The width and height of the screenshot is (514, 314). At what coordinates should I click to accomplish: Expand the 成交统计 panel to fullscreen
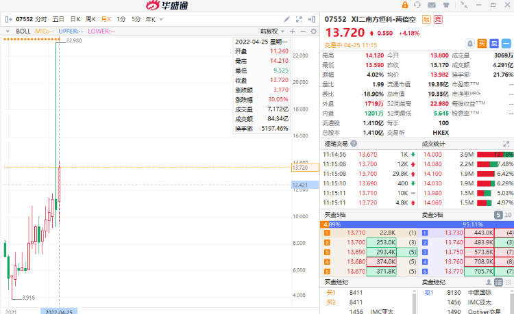(508, 144)
